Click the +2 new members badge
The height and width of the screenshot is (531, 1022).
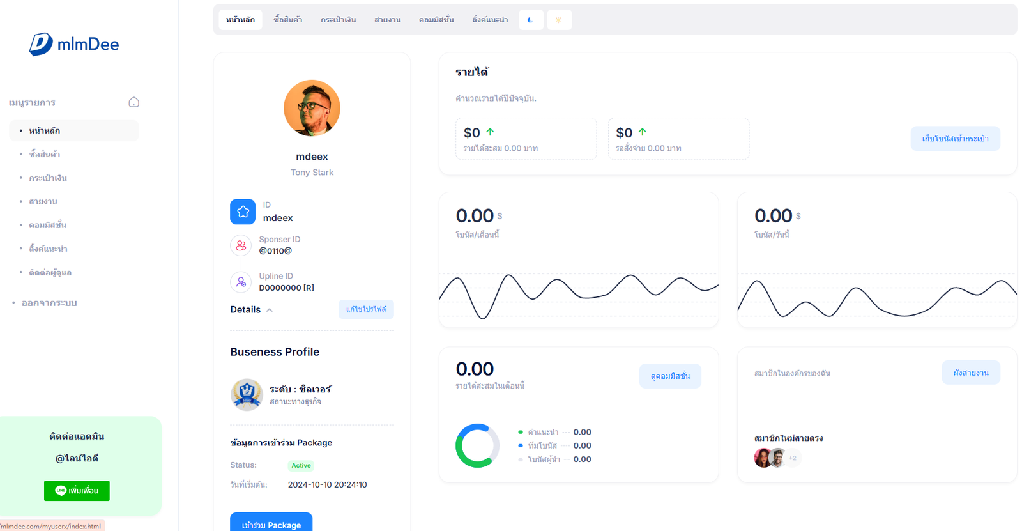click(793, 458)
